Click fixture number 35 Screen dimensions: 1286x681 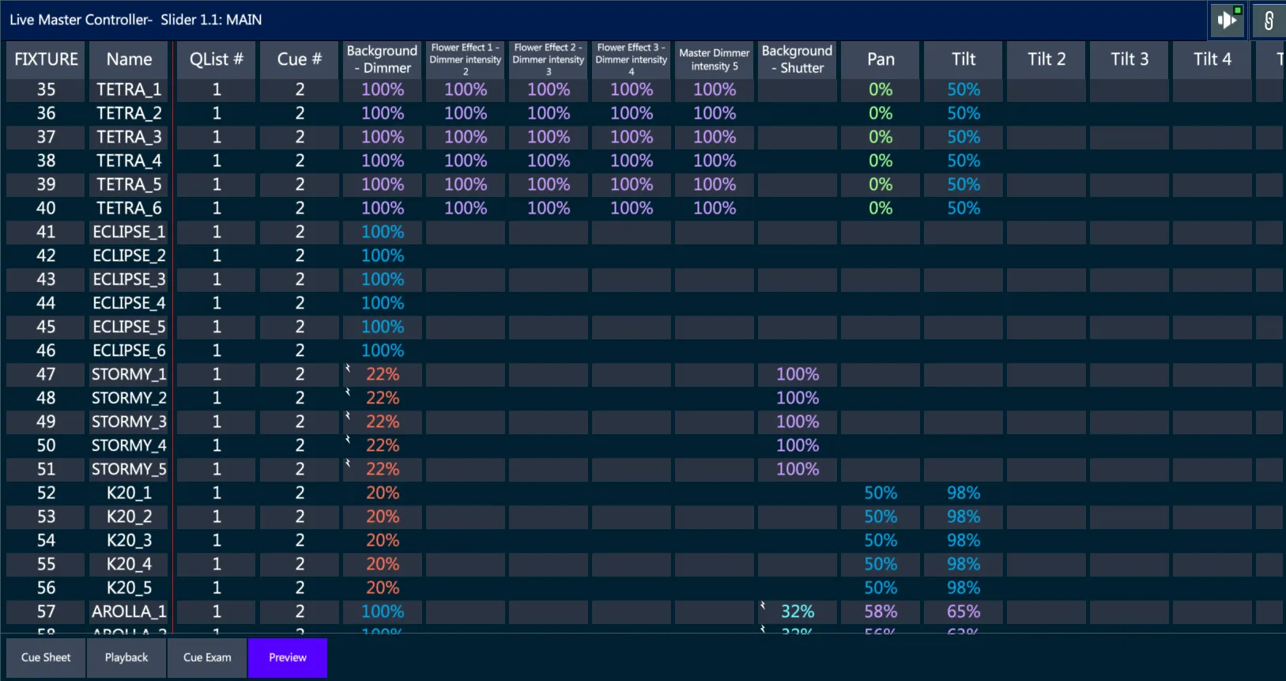pos(46,89)
